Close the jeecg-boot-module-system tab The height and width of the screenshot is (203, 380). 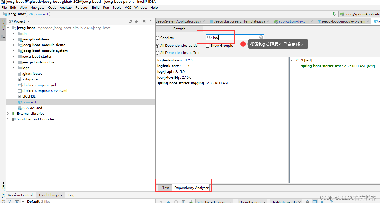click(x=368, y=21)
